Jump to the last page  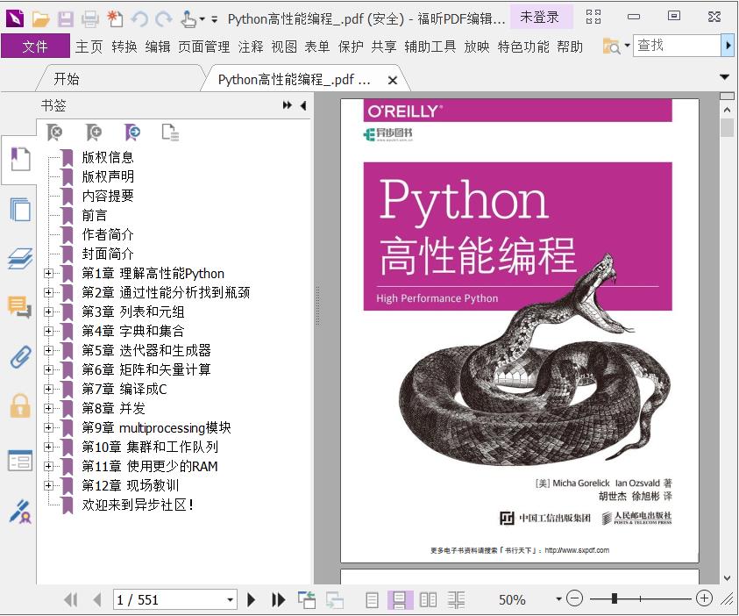tap(279, 599)
